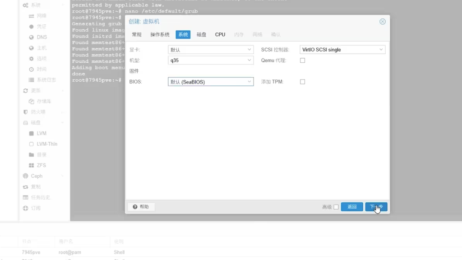Click the 防火墙 shield icon
462x260 pixels.
click(x=26, y=112)
